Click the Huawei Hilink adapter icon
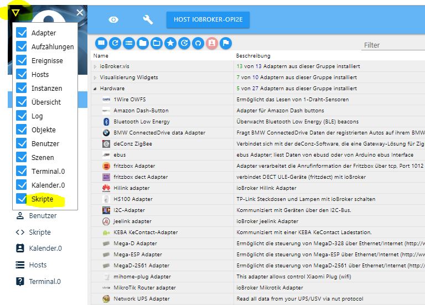The image size is (425, 305). 106,188
